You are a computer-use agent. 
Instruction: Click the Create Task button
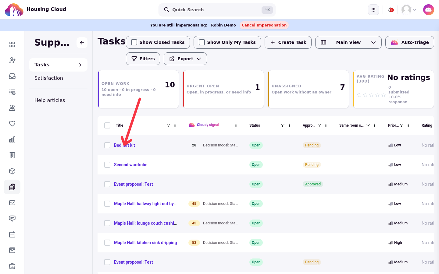click(x=288, y=42)
